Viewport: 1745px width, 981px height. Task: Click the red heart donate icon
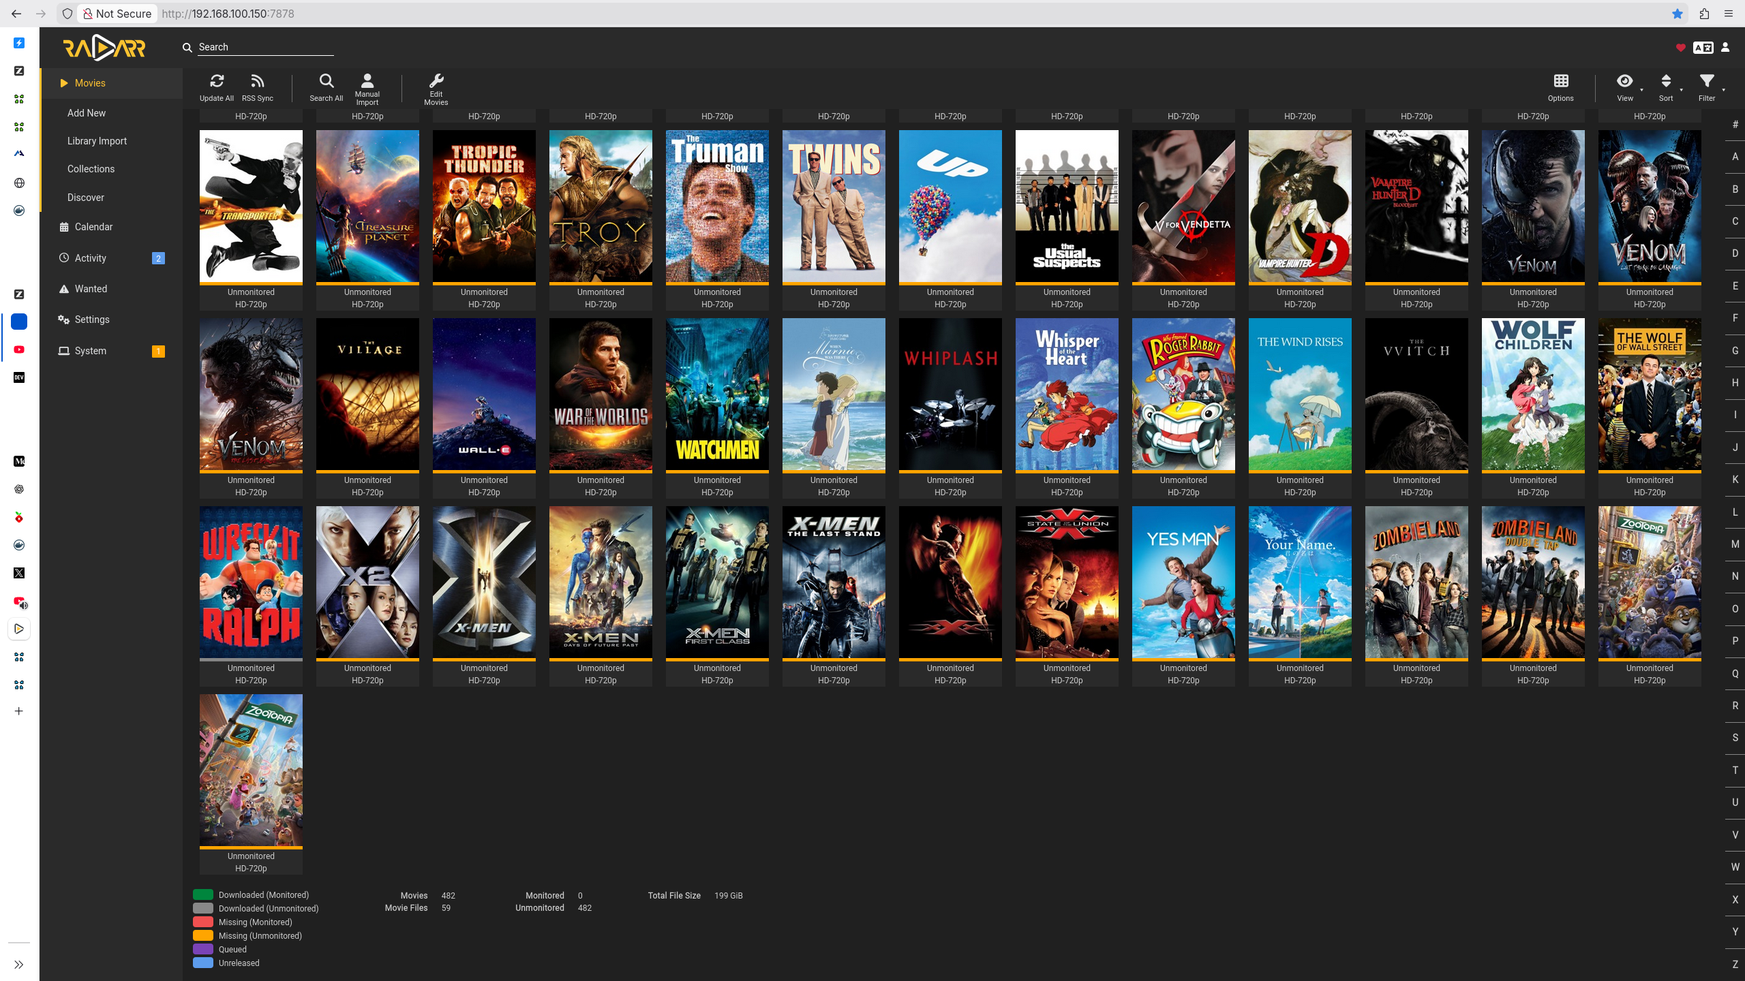click(x=1680, y=48)
